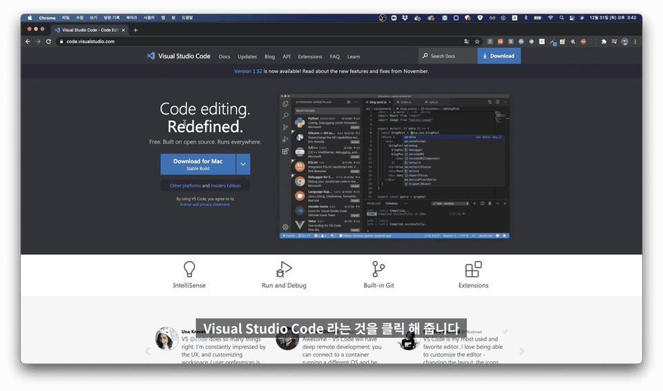Image resolution: width=663 pixels, height=391 pixels.
Task: Reload the page in Chrome
Action: point(48,41)
